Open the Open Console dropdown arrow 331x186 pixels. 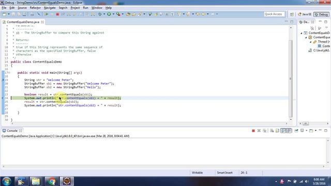coord(315,131)
